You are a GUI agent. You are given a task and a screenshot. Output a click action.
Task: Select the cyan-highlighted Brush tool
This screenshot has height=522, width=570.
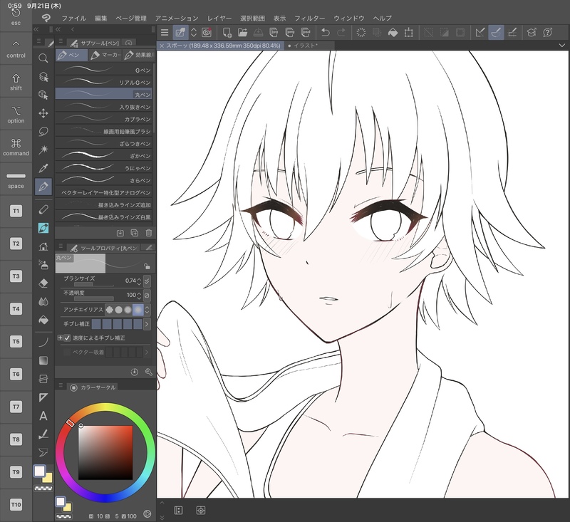coord(43,228)
